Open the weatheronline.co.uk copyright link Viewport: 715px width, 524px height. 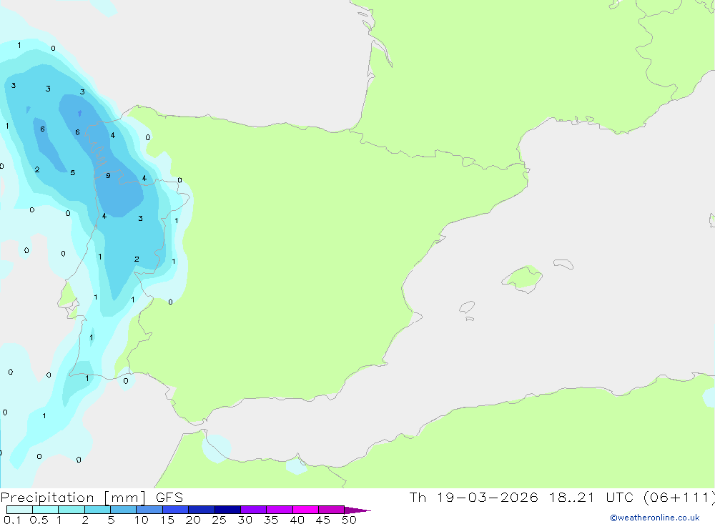pyautogui.click(x=655, y=518)
